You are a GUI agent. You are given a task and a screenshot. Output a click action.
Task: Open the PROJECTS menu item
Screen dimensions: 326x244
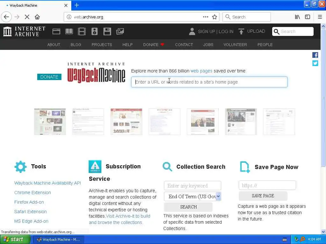tap(102, 44)
